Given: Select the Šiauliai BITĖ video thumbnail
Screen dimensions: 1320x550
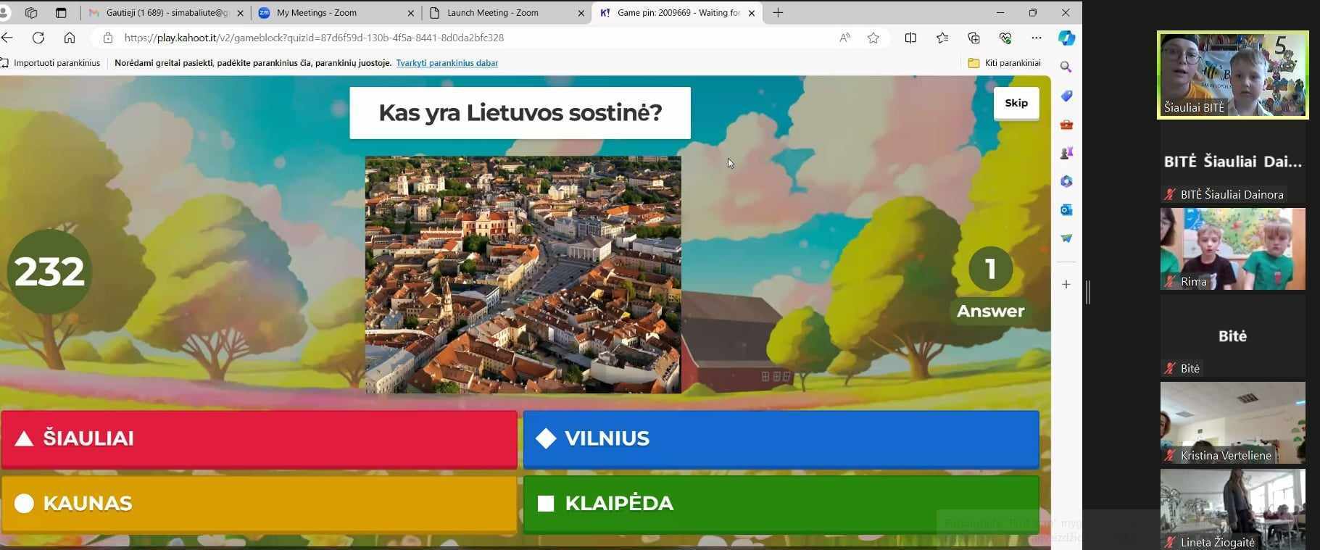Looking at the screenshot, I should (x=1232, y=75).
